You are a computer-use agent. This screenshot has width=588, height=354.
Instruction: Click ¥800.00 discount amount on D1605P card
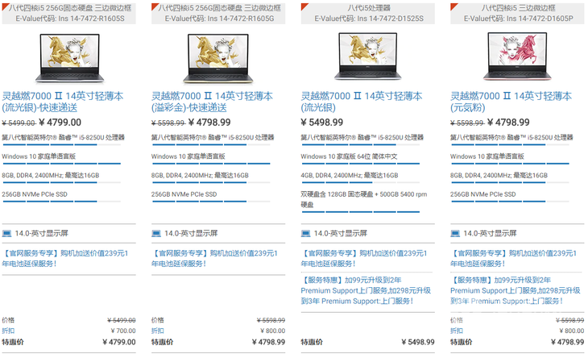click(572, 331)
